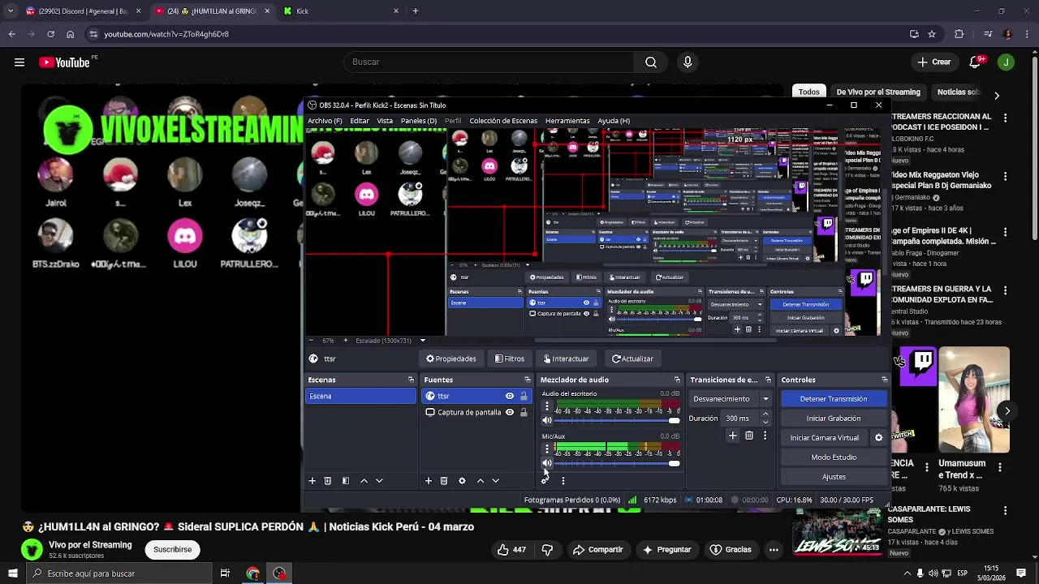Open the Vista menu in OBS
This screenshot has width=1039, height=584.
click(x=385, y=121)
